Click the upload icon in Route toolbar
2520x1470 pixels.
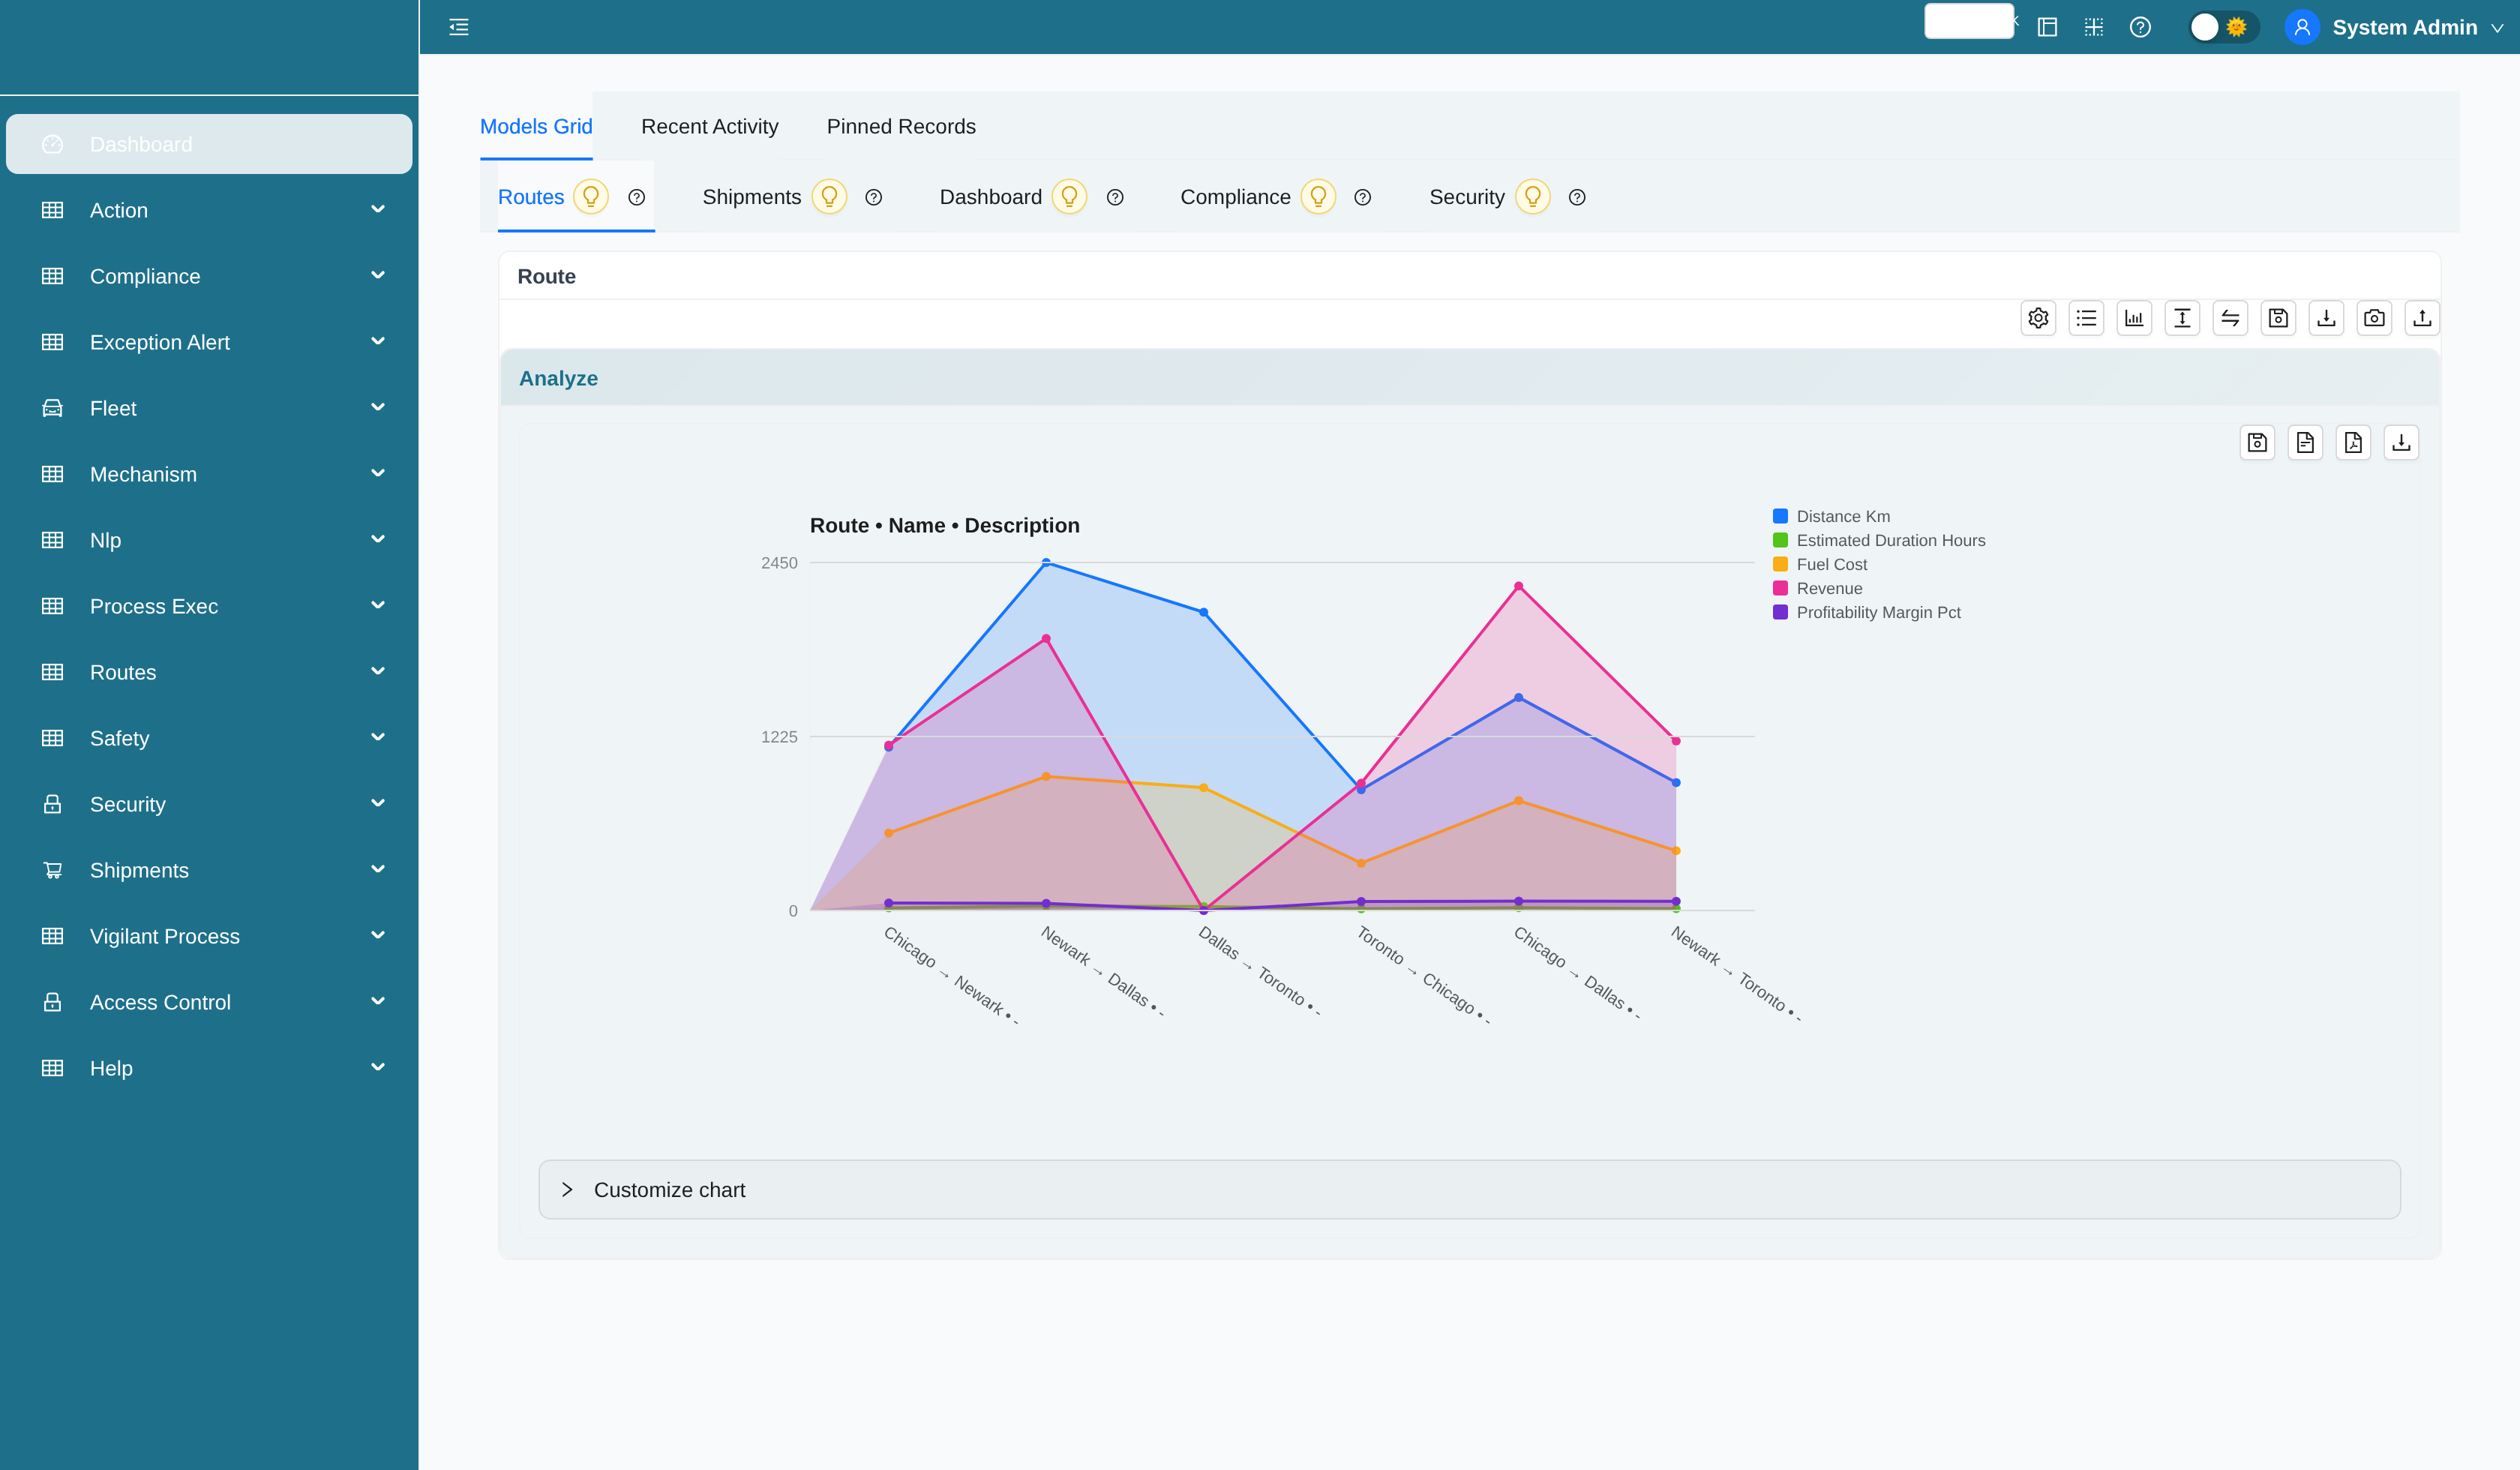pos(2422,318)
